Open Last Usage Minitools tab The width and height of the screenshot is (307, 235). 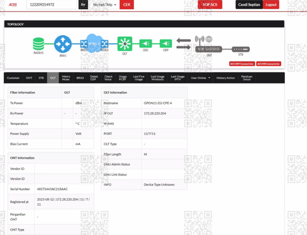click(158, 78)
